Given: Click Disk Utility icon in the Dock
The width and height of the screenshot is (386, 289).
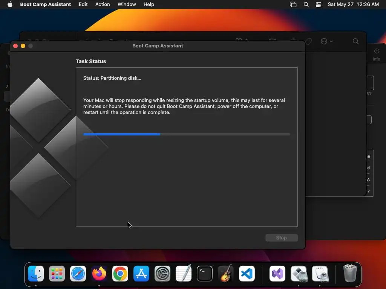Looking at the screenshot, I should coord(320,273).
